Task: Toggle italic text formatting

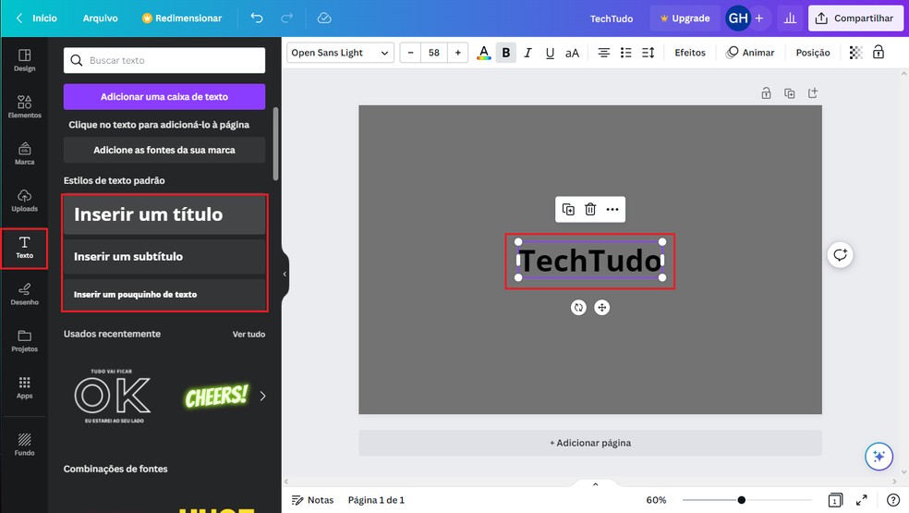Action: 527,53
